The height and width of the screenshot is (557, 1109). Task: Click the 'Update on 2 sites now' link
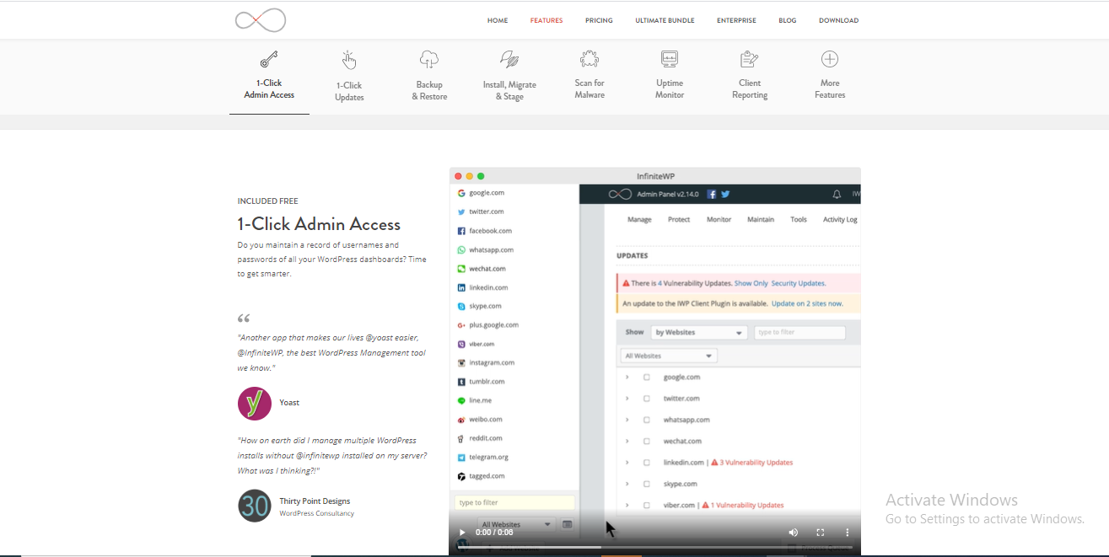pos(807,303)
